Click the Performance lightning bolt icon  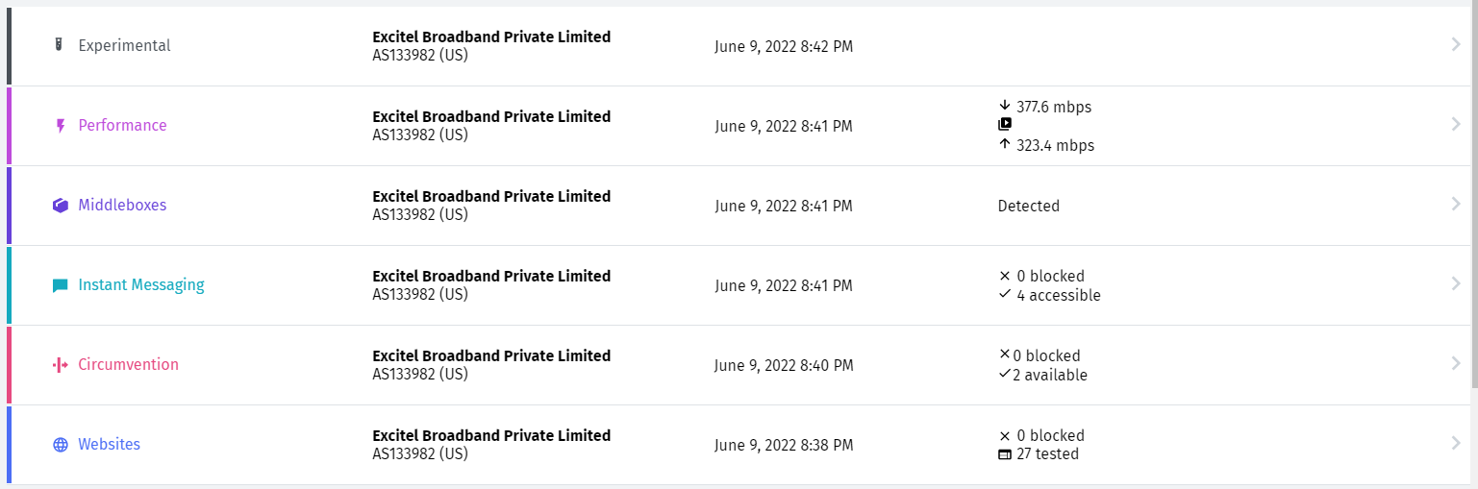click(x=61, y=126)
